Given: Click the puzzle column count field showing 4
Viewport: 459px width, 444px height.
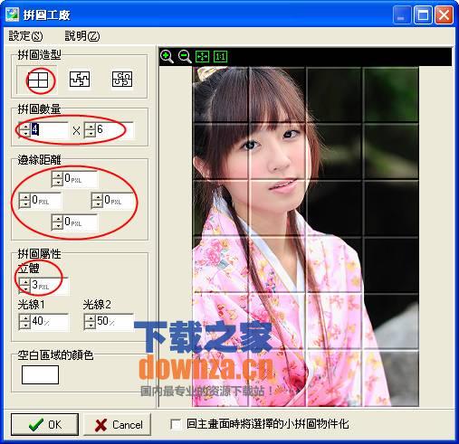Looking at the screenshot, I should [50, 130].
